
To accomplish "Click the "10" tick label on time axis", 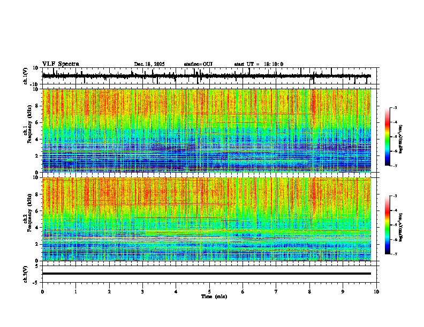I will 376,292.
